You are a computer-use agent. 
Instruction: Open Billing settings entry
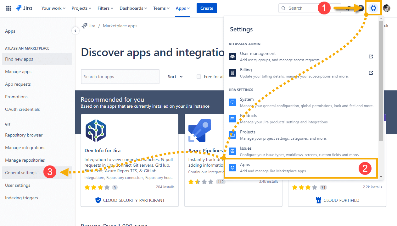coord(301,73)
